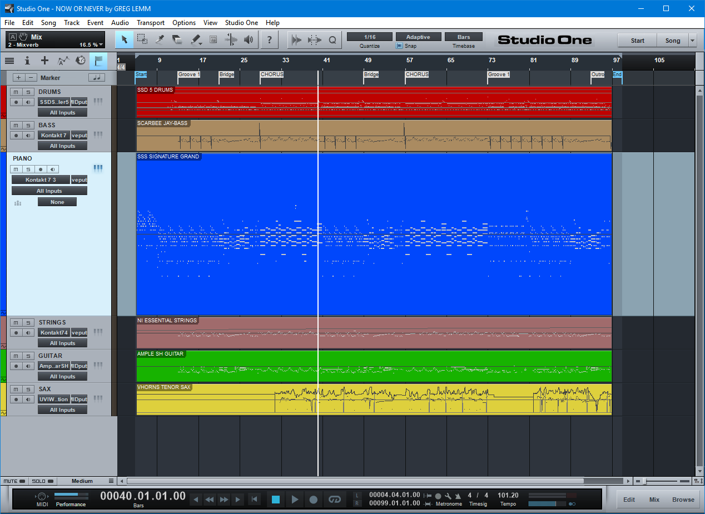
Task: Toggle loop mode in transport
Action: tap(334, 499)
